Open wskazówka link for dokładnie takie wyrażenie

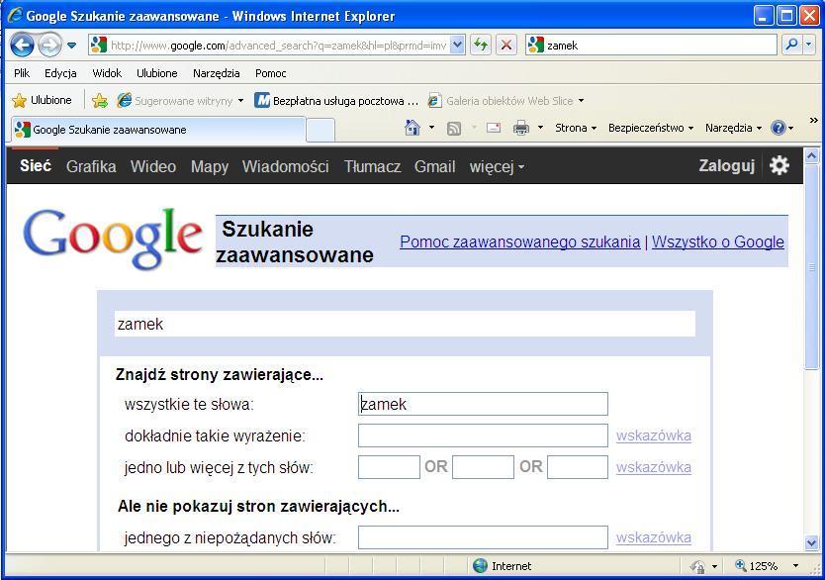coord(654,435)
